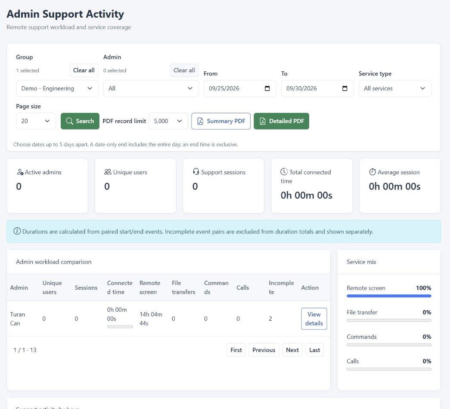Screen dimensions: 450x409
Task: Click the Incomplete column header
Action: coord(281,287)
